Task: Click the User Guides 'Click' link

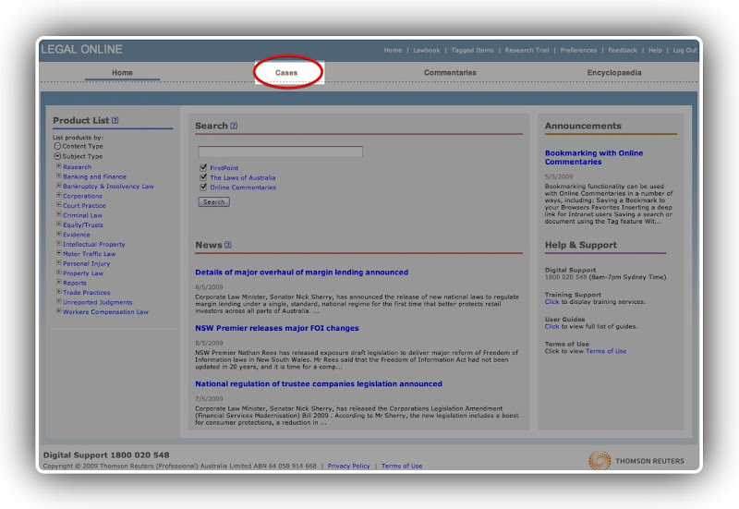Action: [551, 326]
